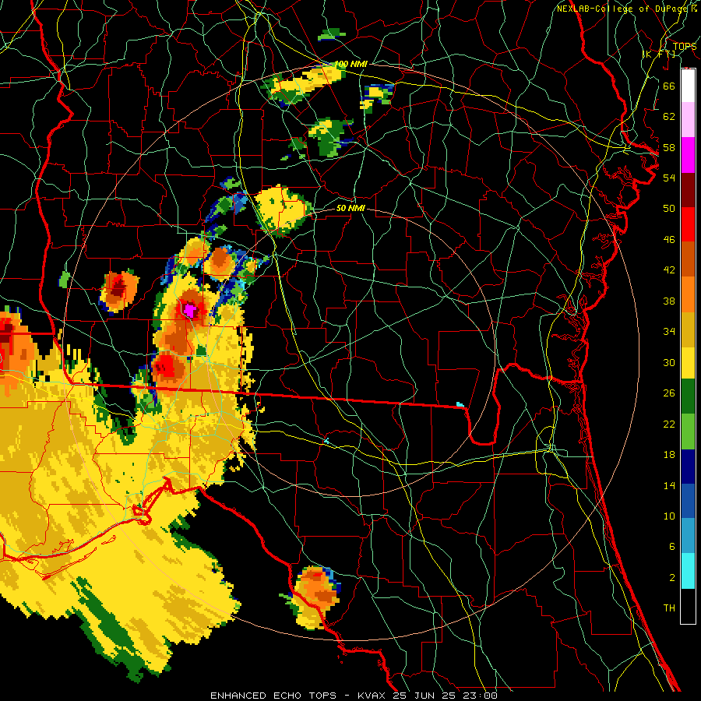Screen dimensions: 701x701
Task: Click the legend value 58
Action: coord(669,147)
